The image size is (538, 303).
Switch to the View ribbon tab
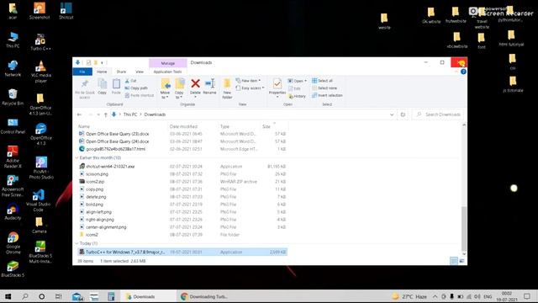click(x=140, y=72)
